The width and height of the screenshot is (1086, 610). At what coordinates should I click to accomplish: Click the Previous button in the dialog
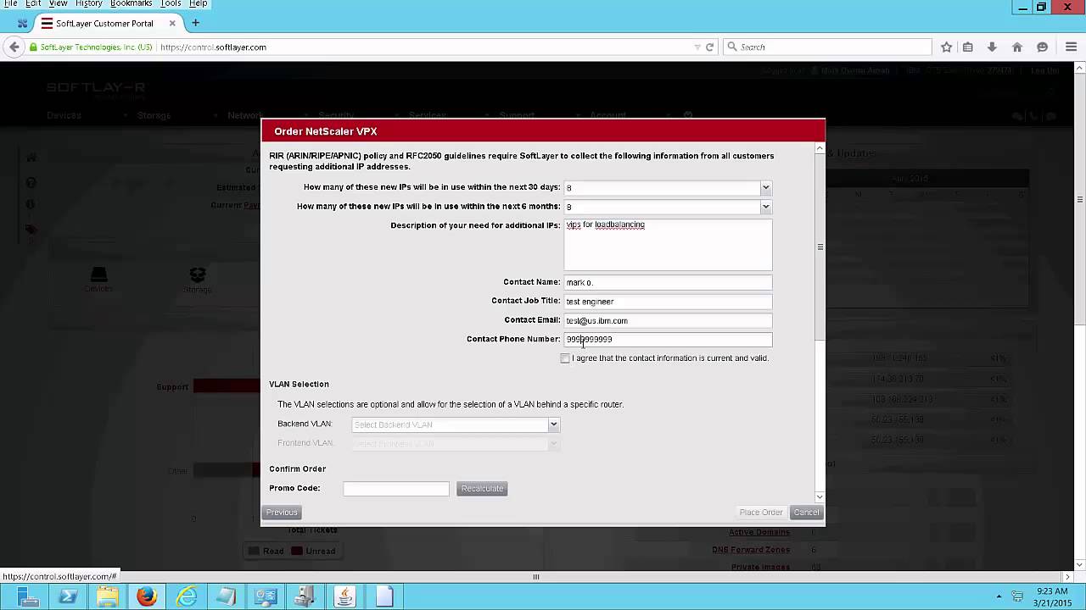tap(282, 513)
